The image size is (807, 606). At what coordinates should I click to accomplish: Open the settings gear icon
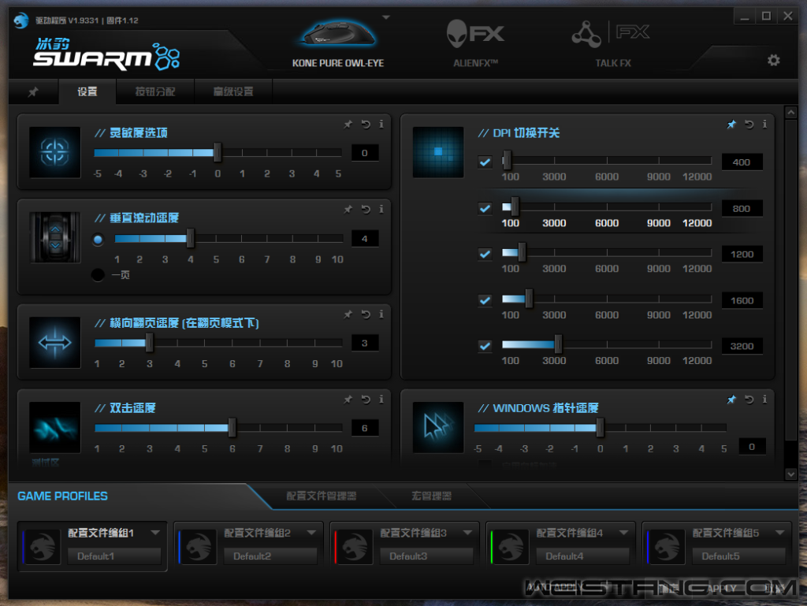[x=774, y=60]
